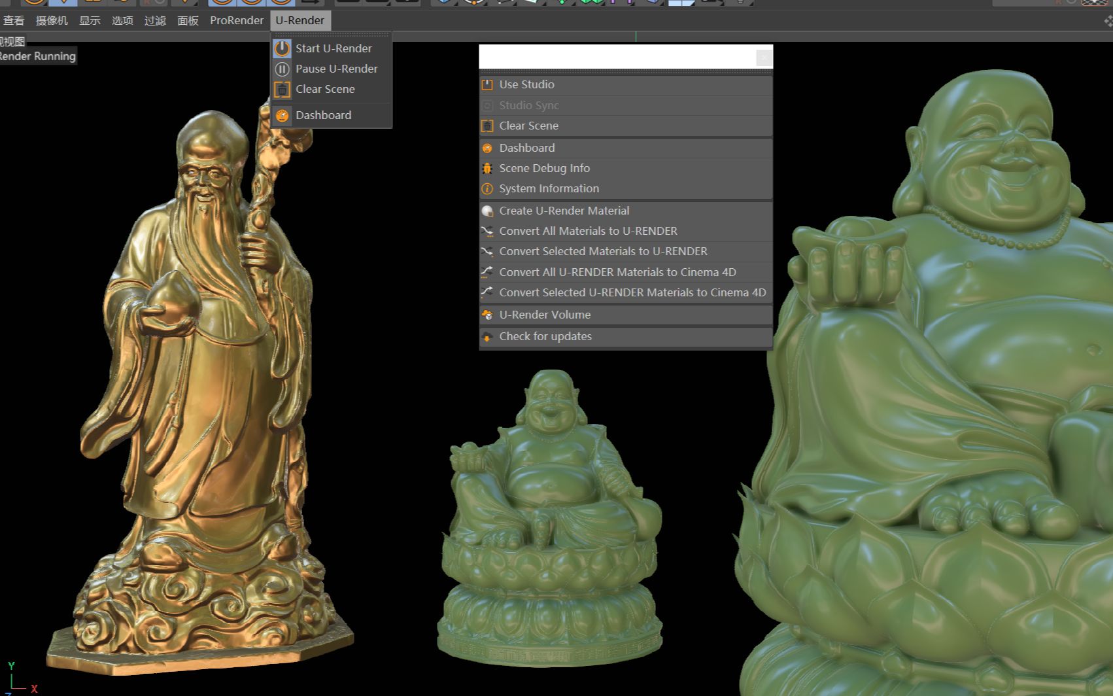Select Use Studio in the floating menu

click(626, 84)
